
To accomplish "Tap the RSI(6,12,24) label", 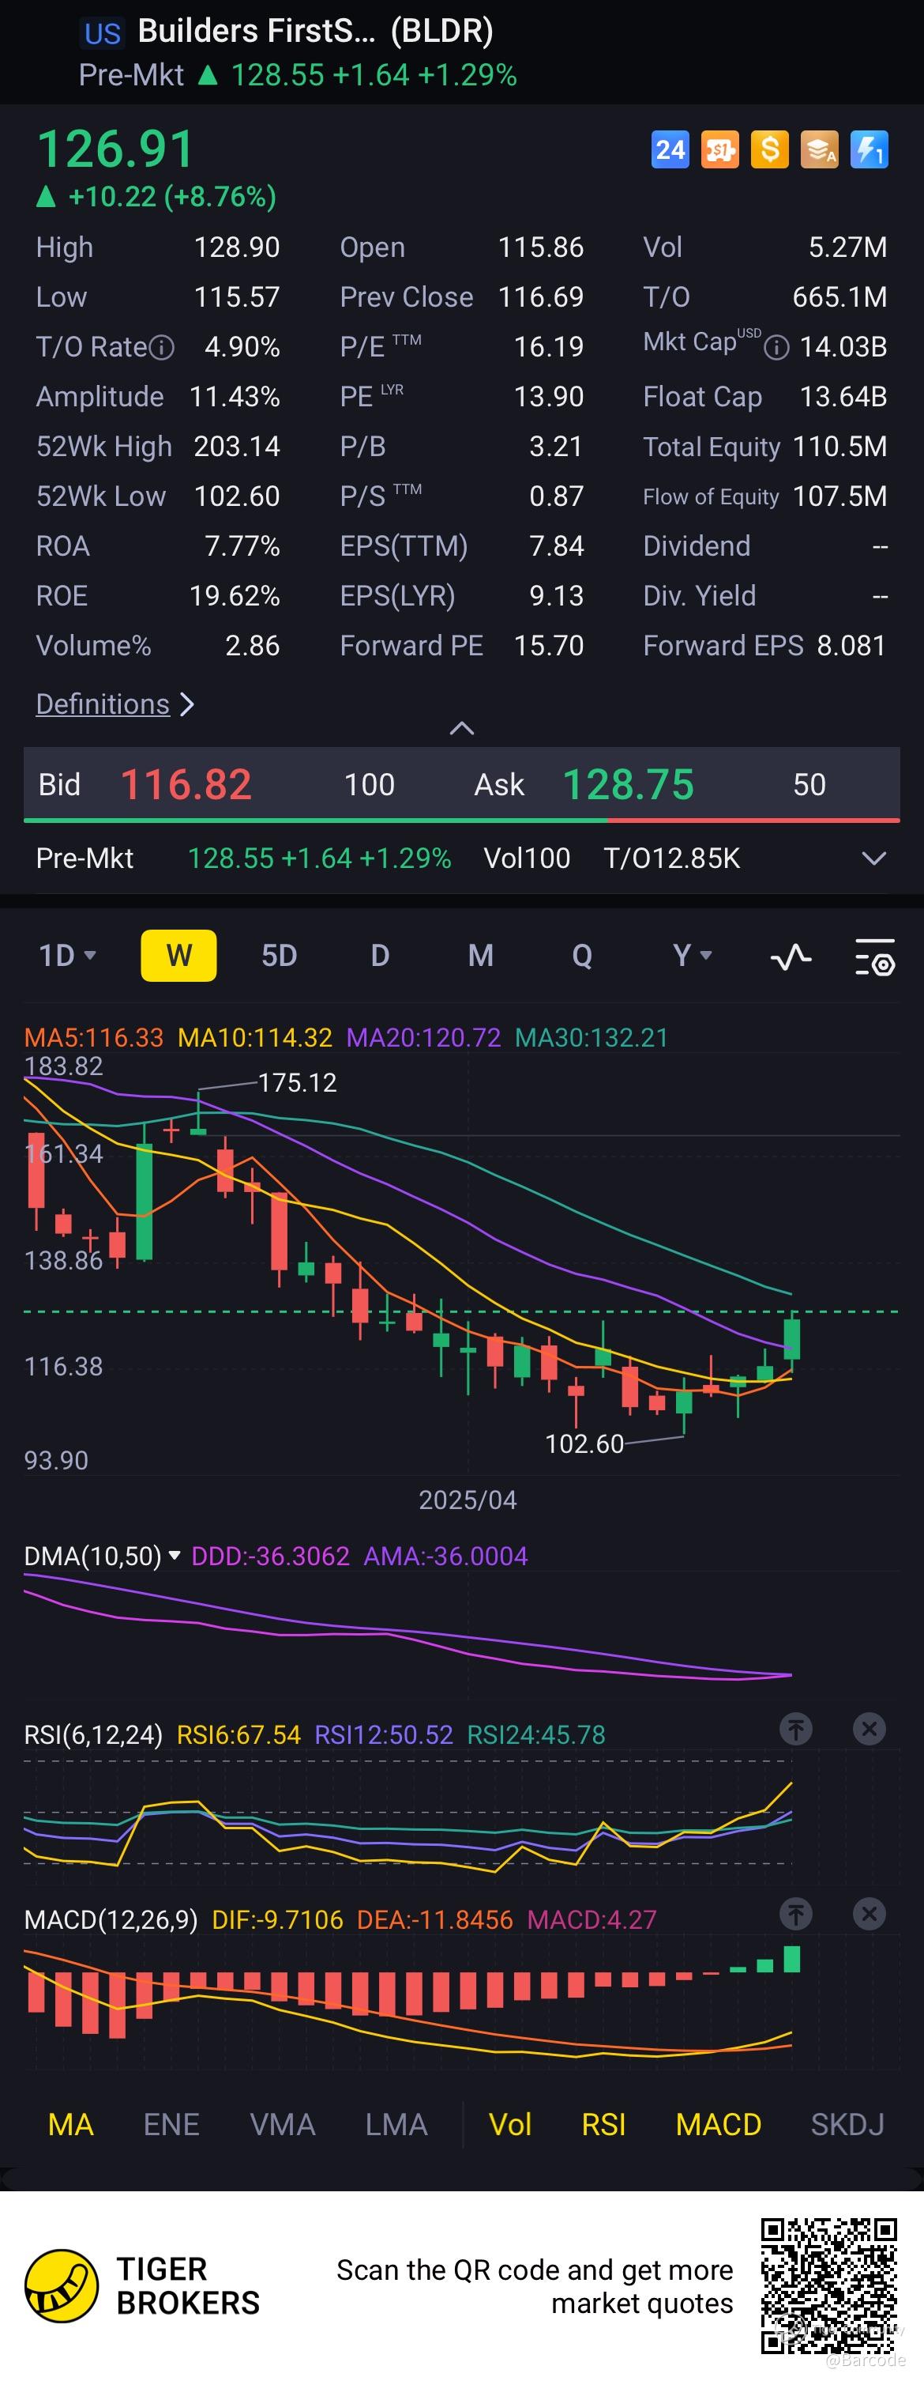I will [93, 1735].
